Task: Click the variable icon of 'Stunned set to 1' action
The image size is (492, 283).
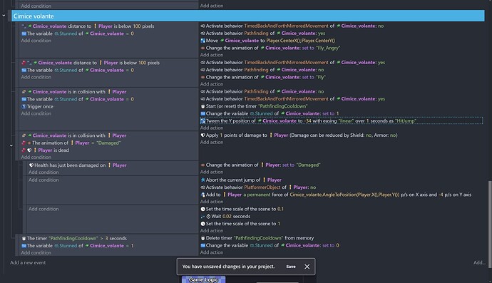Action: (203, 113)
